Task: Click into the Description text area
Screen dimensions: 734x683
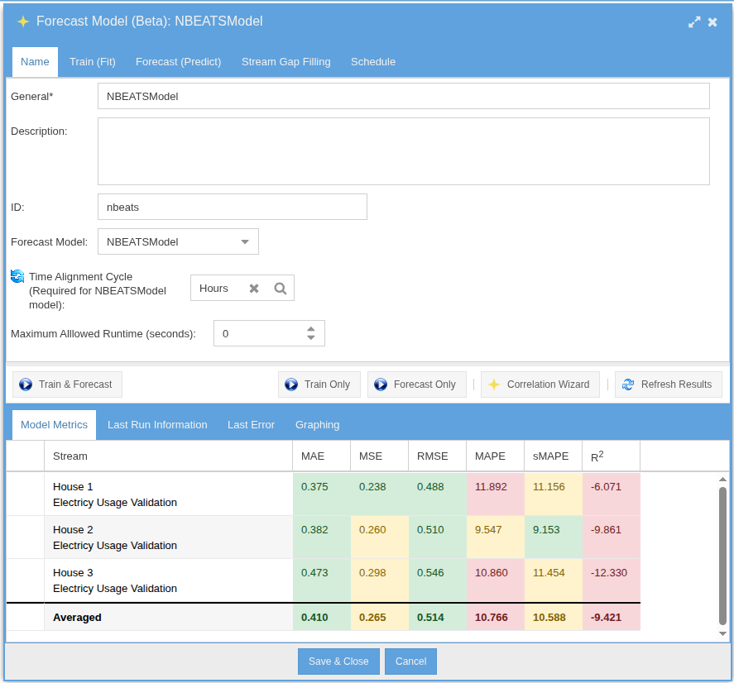Action: [x=404, y=151]
